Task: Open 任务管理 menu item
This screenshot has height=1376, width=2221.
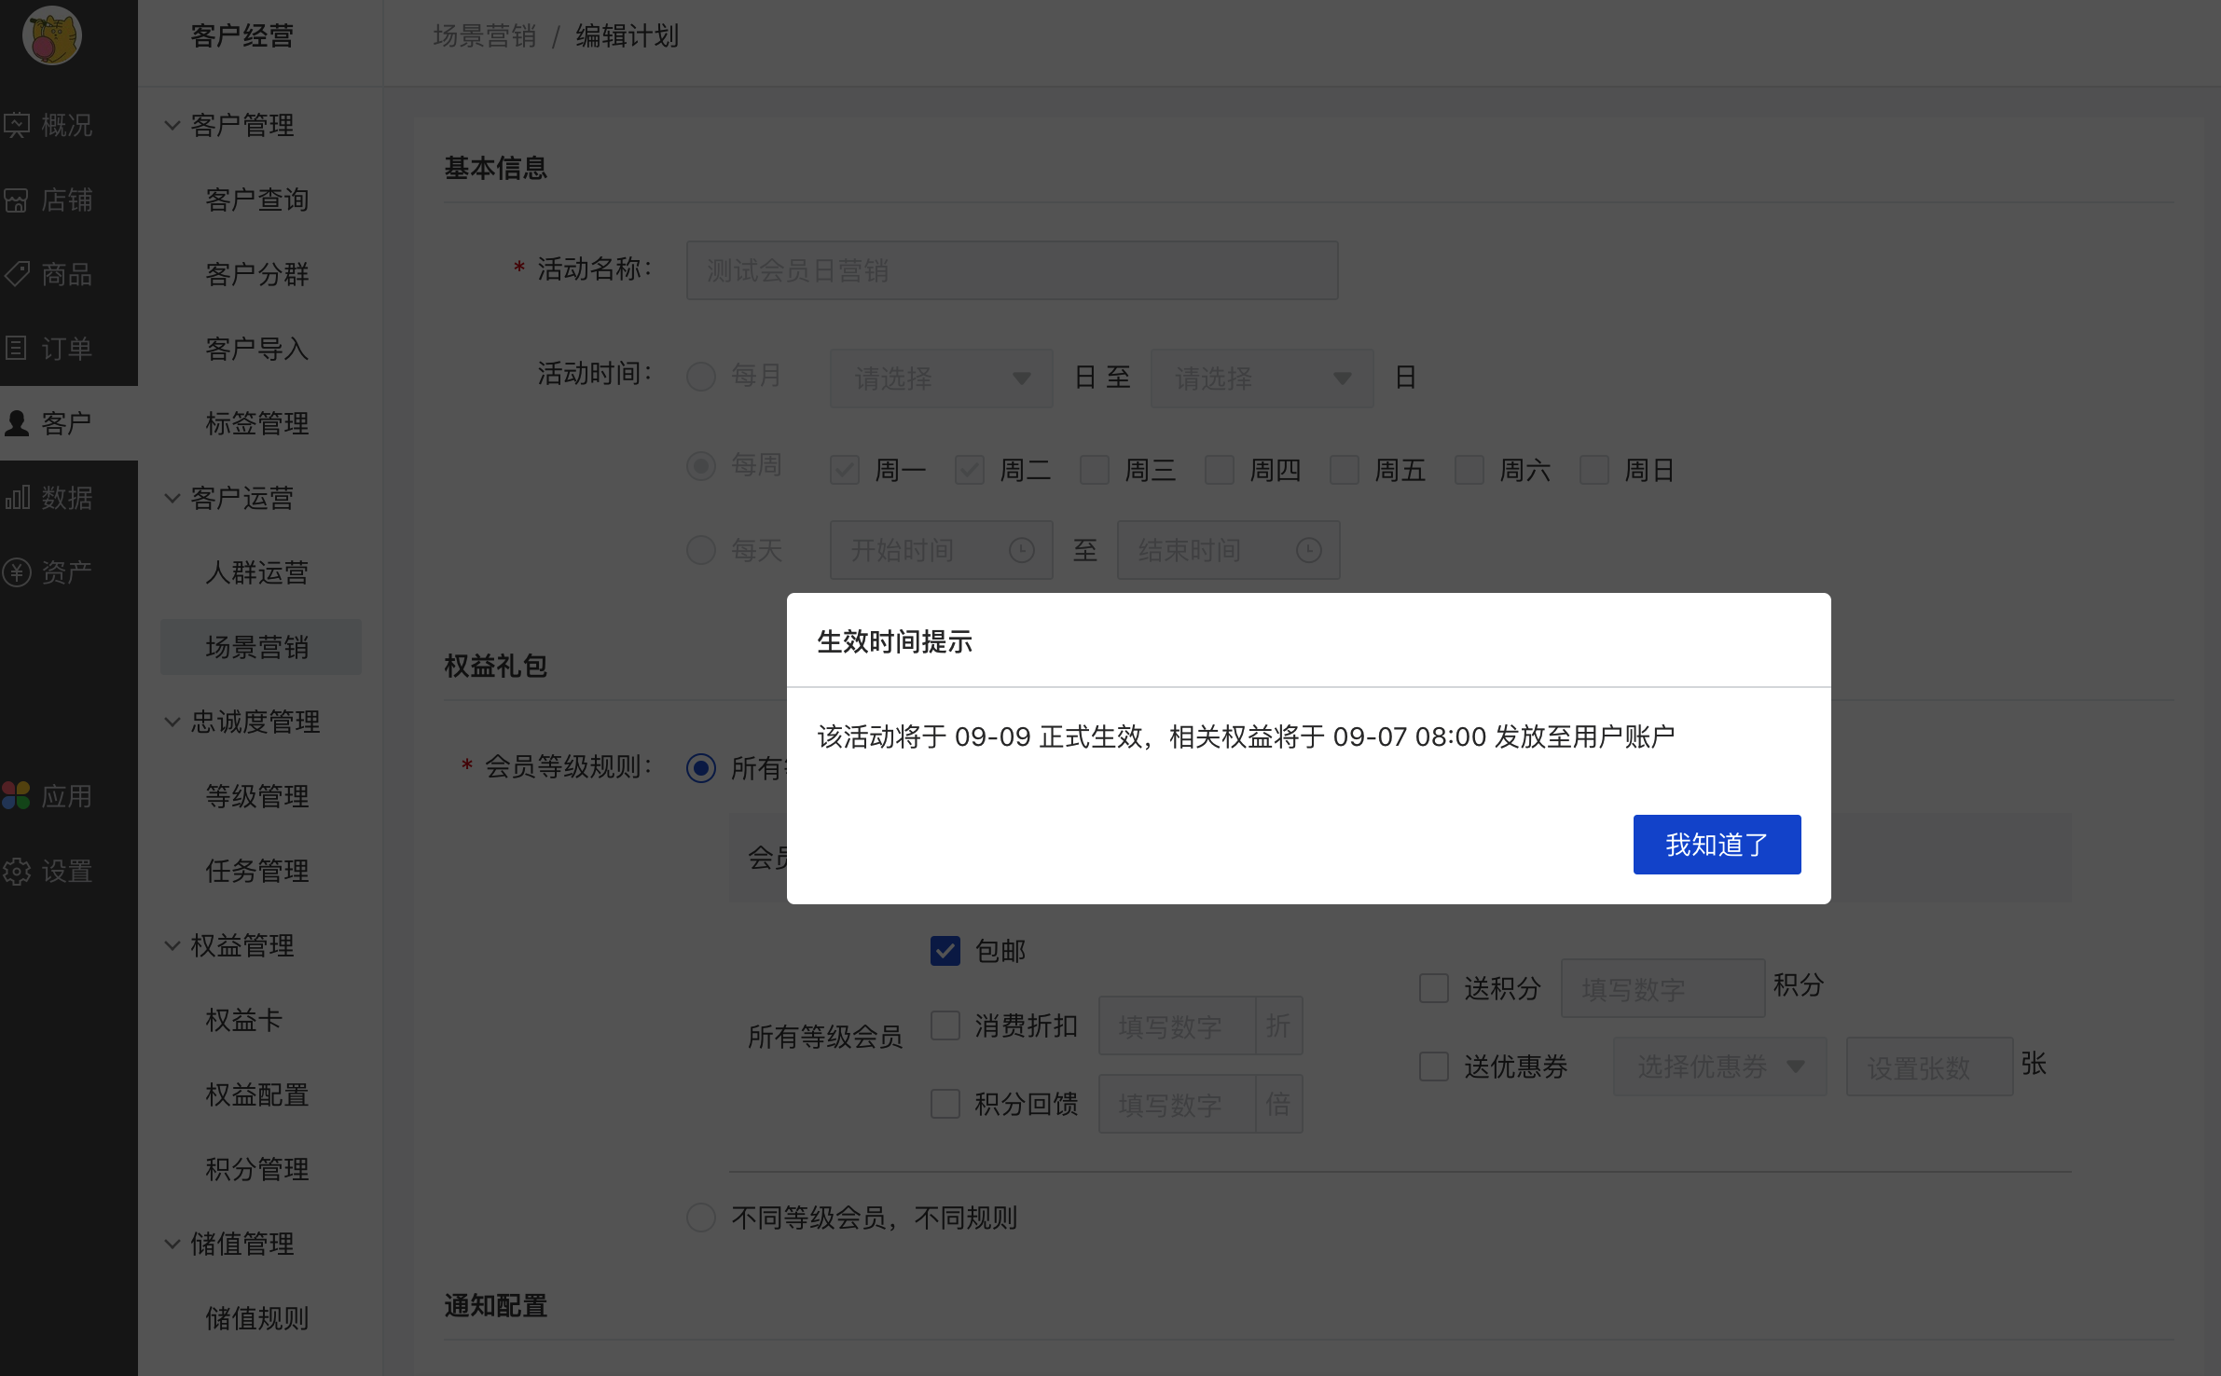Action: click(x=257, y=871)
